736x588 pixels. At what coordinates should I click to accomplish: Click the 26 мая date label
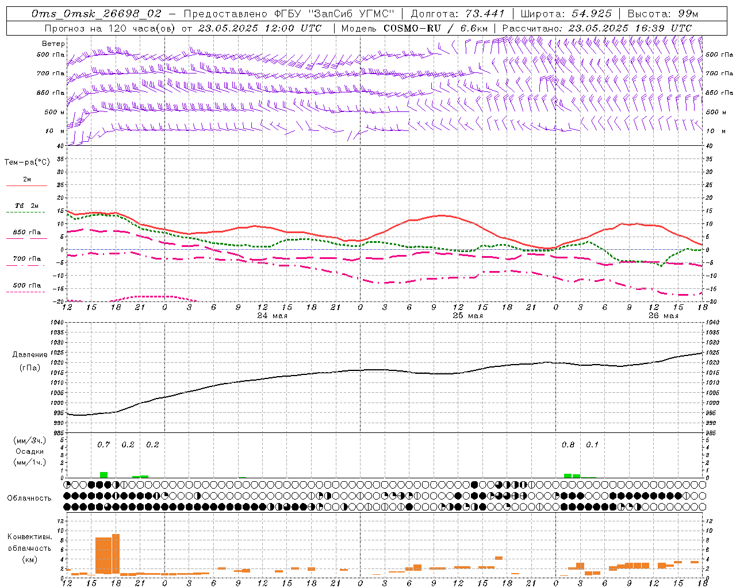664,316
